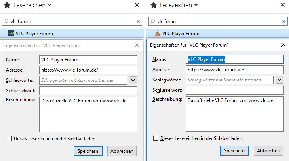Viewport: 289px width, 161px height.
Task: Click the Adresse field in the left dialog
Action: click(x=88, y=70)
